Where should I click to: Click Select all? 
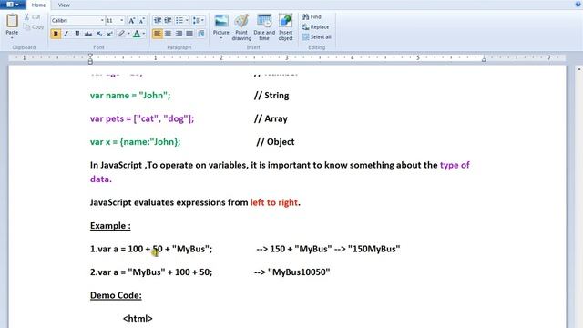click(x=317, y=36)
